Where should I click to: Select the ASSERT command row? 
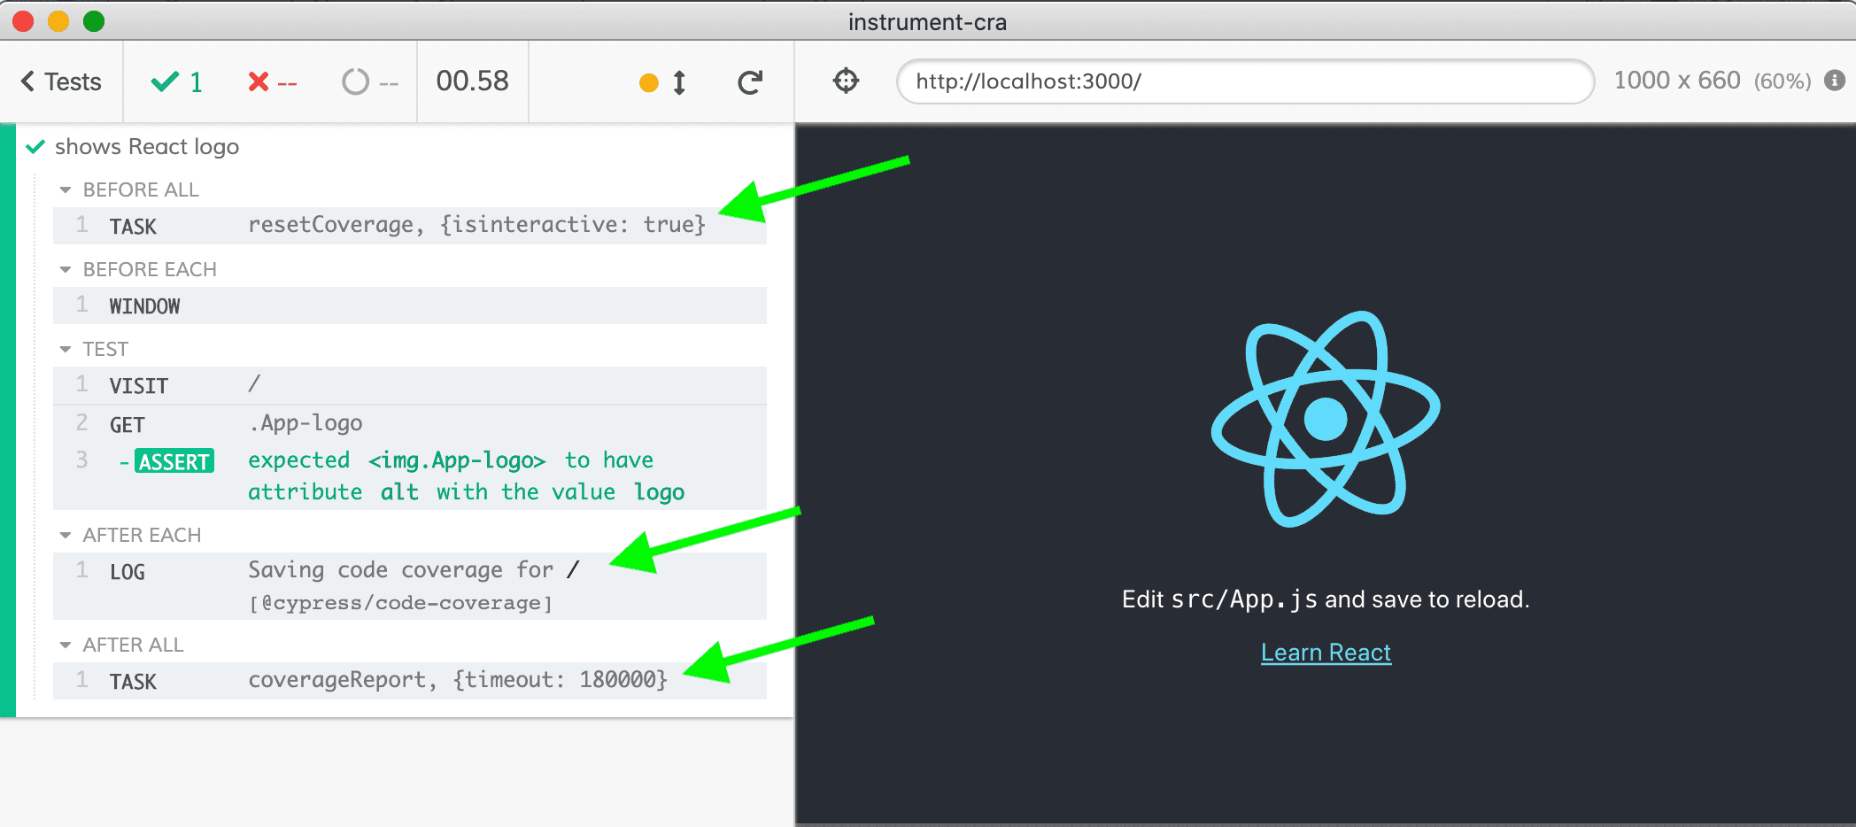409,476
